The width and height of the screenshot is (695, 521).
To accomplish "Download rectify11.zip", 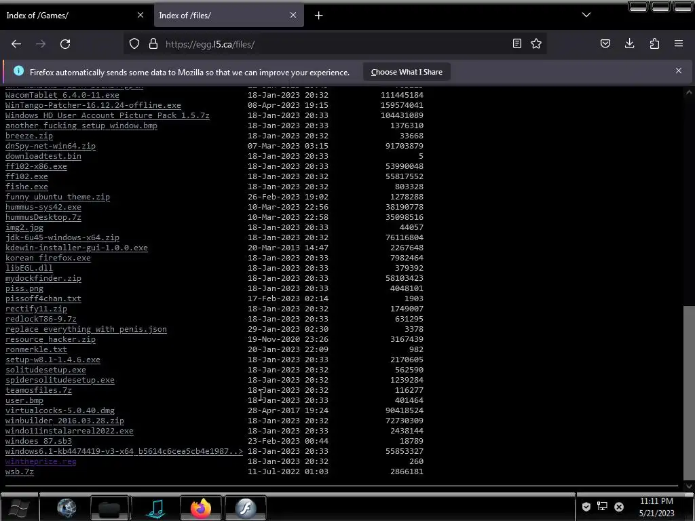I will [x=37, y=309].
